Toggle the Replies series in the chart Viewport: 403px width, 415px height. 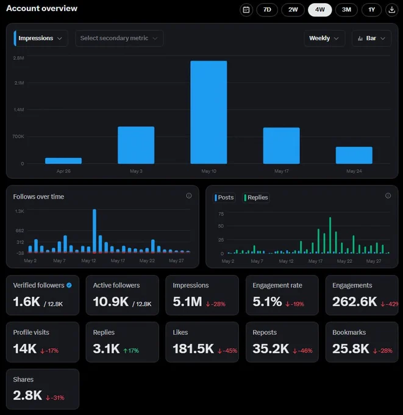pos(255,198)
